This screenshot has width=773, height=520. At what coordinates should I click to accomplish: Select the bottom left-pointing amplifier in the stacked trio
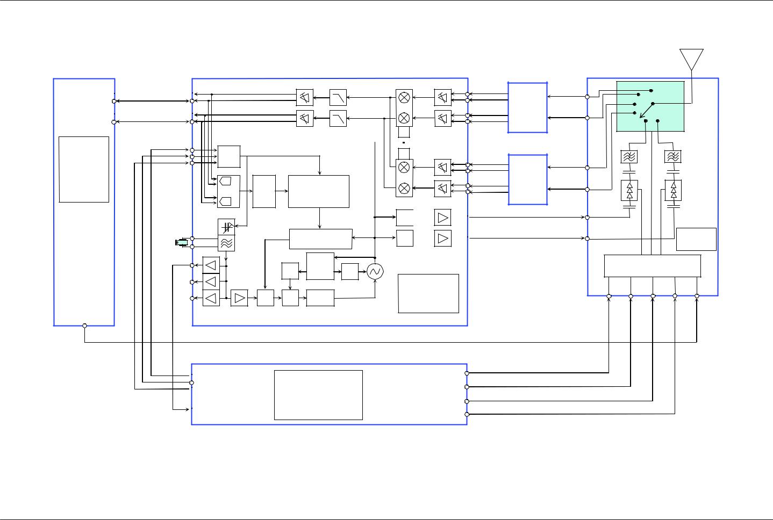pos(211,298)
